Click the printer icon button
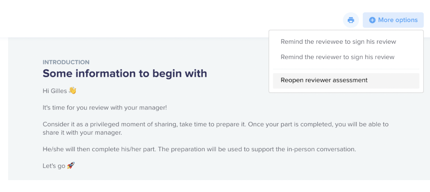 351,20
